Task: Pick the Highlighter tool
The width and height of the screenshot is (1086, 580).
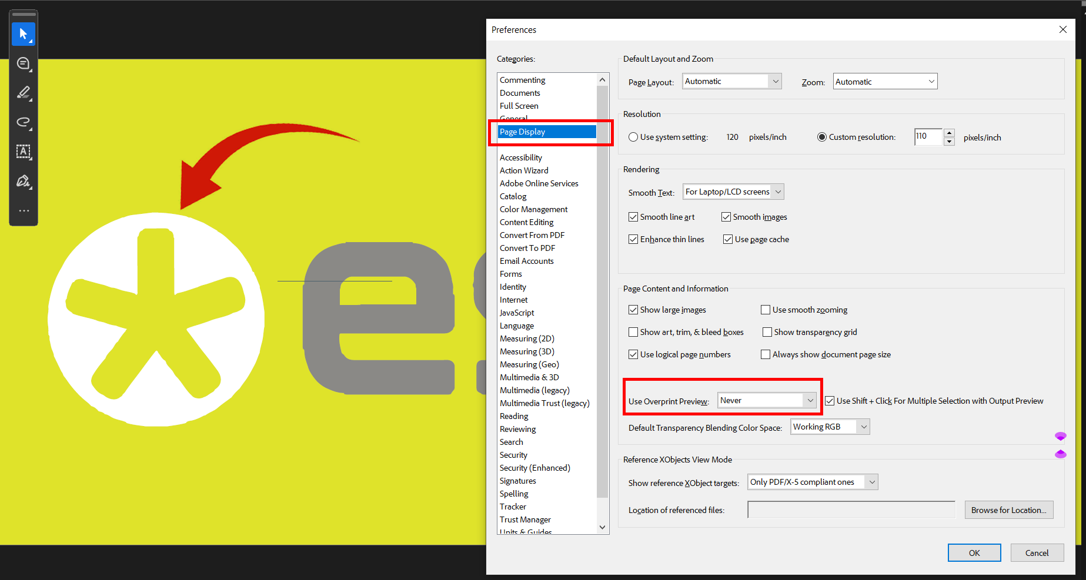Action: click(24, 93)
